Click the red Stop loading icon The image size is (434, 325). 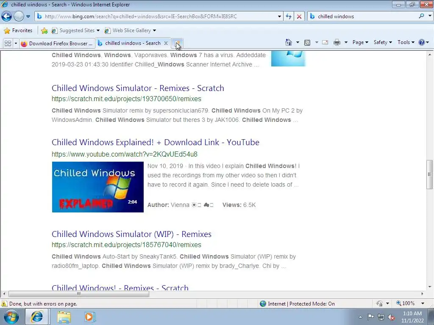click(299, 17)
